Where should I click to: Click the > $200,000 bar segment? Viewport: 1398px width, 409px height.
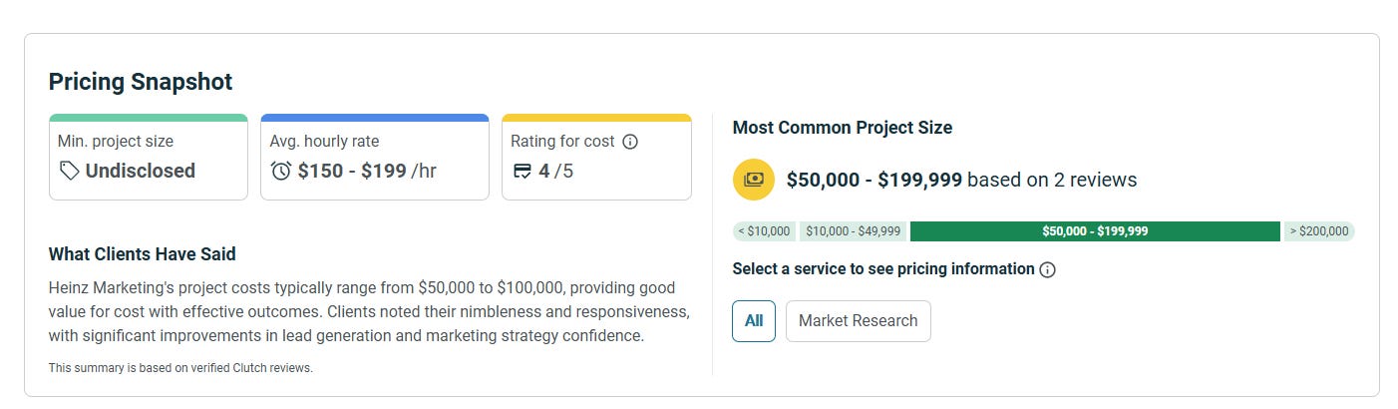(x=1318, y=231)
